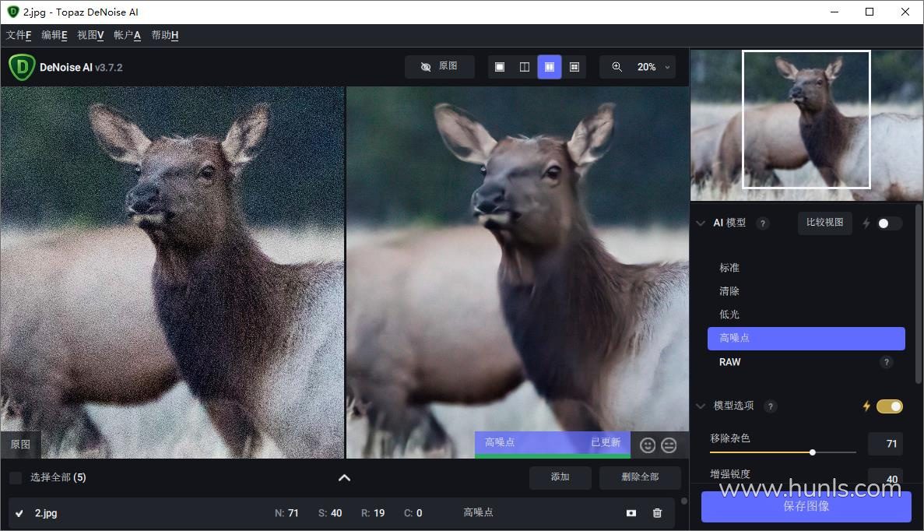Click the happy face feedback icon
The image size is (924, 531).
pos(647,445)
